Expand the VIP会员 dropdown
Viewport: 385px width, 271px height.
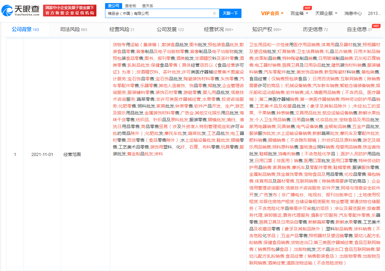(x=272, y=13)
